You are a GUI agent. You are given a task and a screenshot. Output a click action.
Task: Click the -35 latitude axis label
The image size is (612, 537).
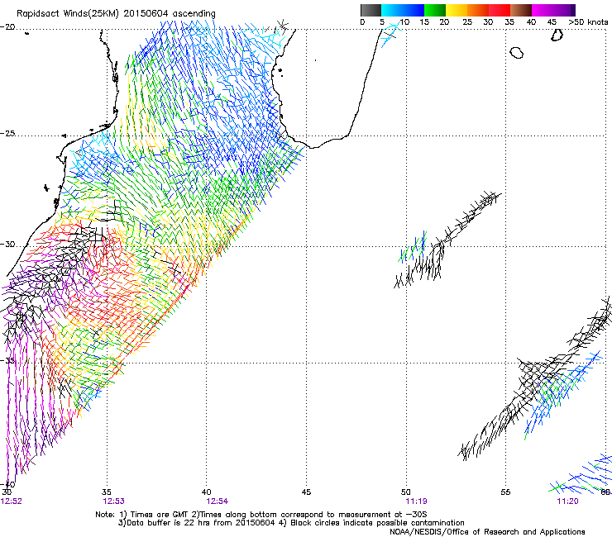tap(7, 361)
